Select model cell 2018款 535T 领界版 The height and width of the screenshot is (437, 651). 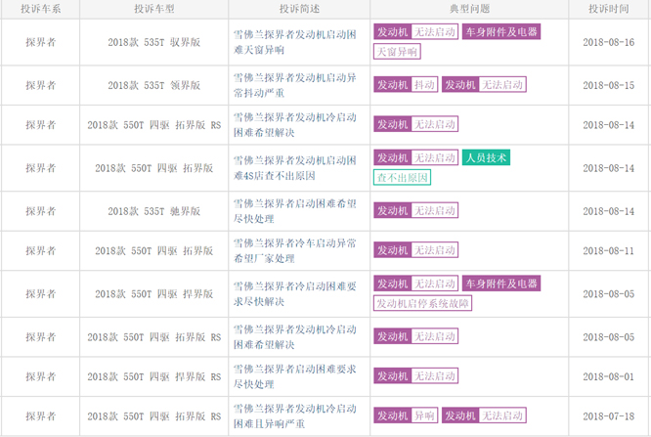(x=154, y=85)
